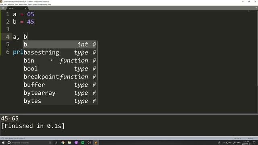The width and height of the screenshot is (258, 145).
Task: Open the View menu
Action: 21,4
